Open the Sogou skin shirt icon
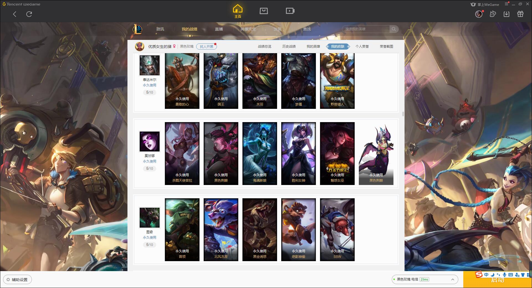The image size is (532, 288). tap(523, 275)
